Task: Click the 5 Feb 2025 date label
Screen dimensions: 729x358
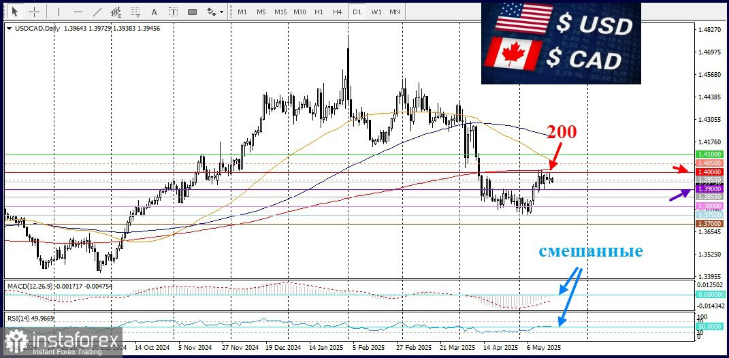Action: (x=369, y=347)
